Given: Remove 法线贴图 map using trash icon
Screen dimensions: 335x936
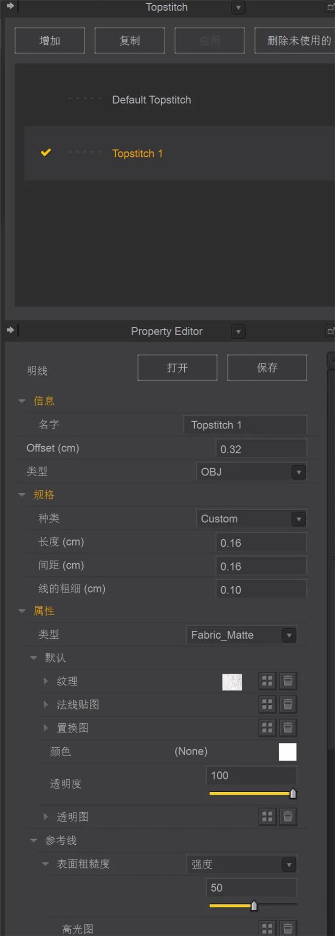Looking at the screenshot, I should pyautogui.click(x=287, y=704).
